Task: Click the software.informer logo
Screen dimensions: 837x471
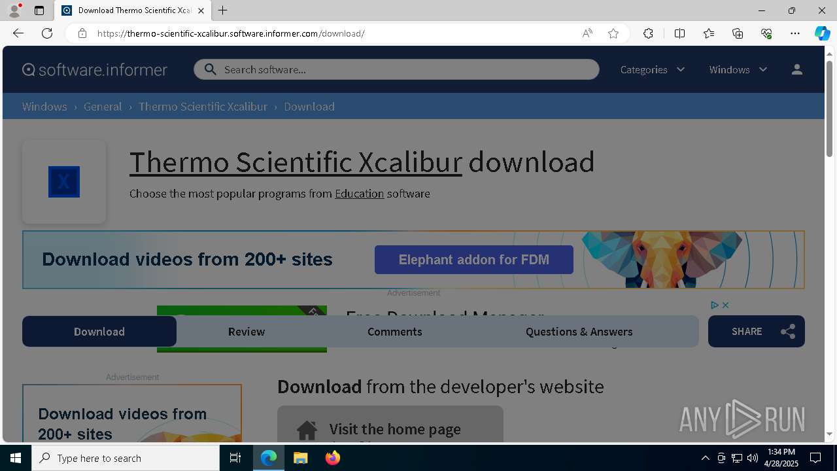Action: 95,69
